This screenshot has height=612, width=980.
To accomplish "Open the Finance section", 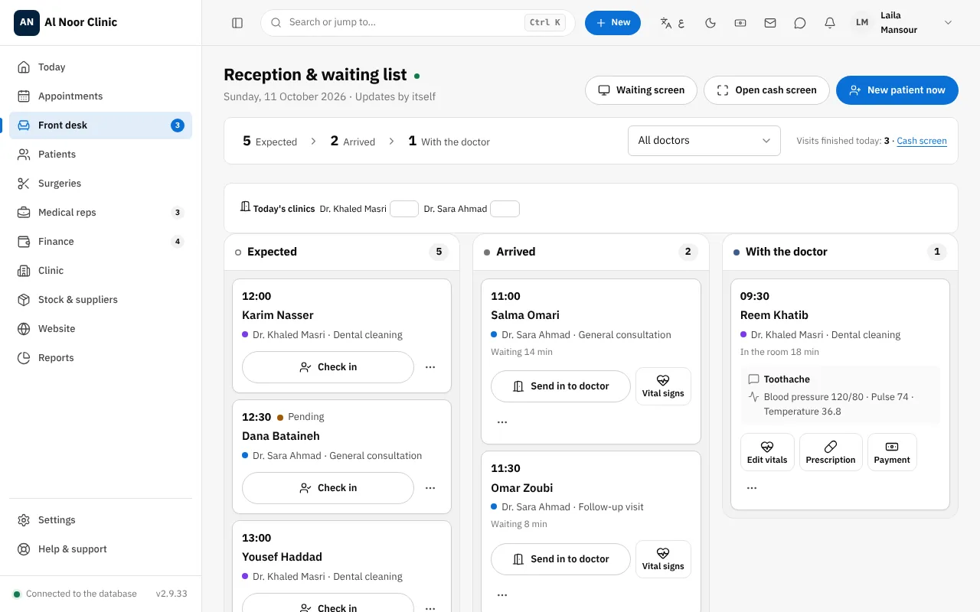I will [x=101, y=242].
